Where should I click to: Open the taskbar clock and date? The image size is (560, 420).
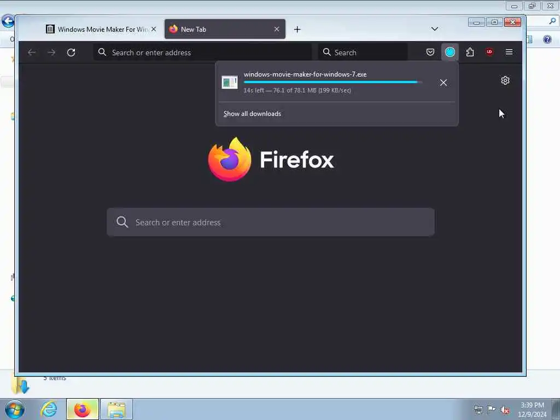coord(532,410)
